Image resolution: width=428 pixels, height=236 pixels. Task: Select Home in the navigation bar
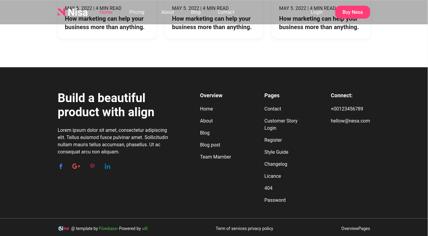pos(106,12)
